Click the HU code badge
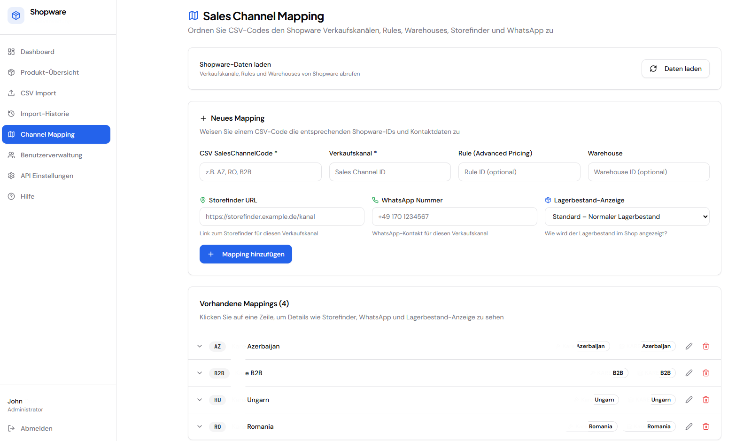751x441 pixels. 217,400
